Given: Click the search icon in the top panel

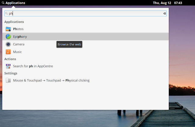Looking at the screenshot, I should click(x=3, y=3).
